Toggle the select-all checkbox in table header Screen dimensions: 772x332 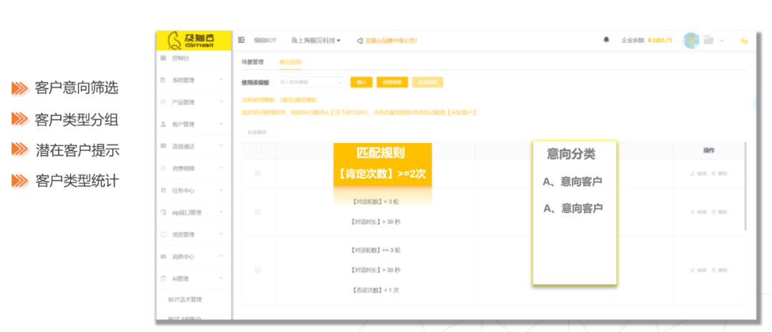[x=258, y=151]
